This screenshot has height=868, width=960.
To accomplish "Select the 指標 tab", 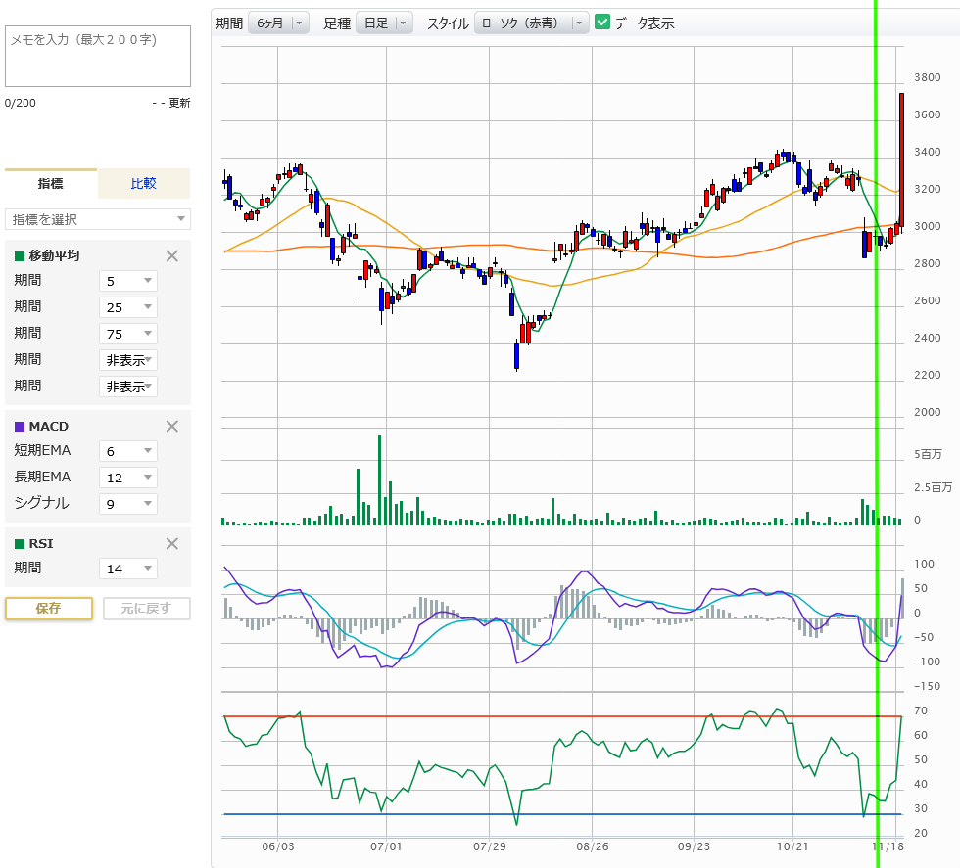I will click(51, 184).
